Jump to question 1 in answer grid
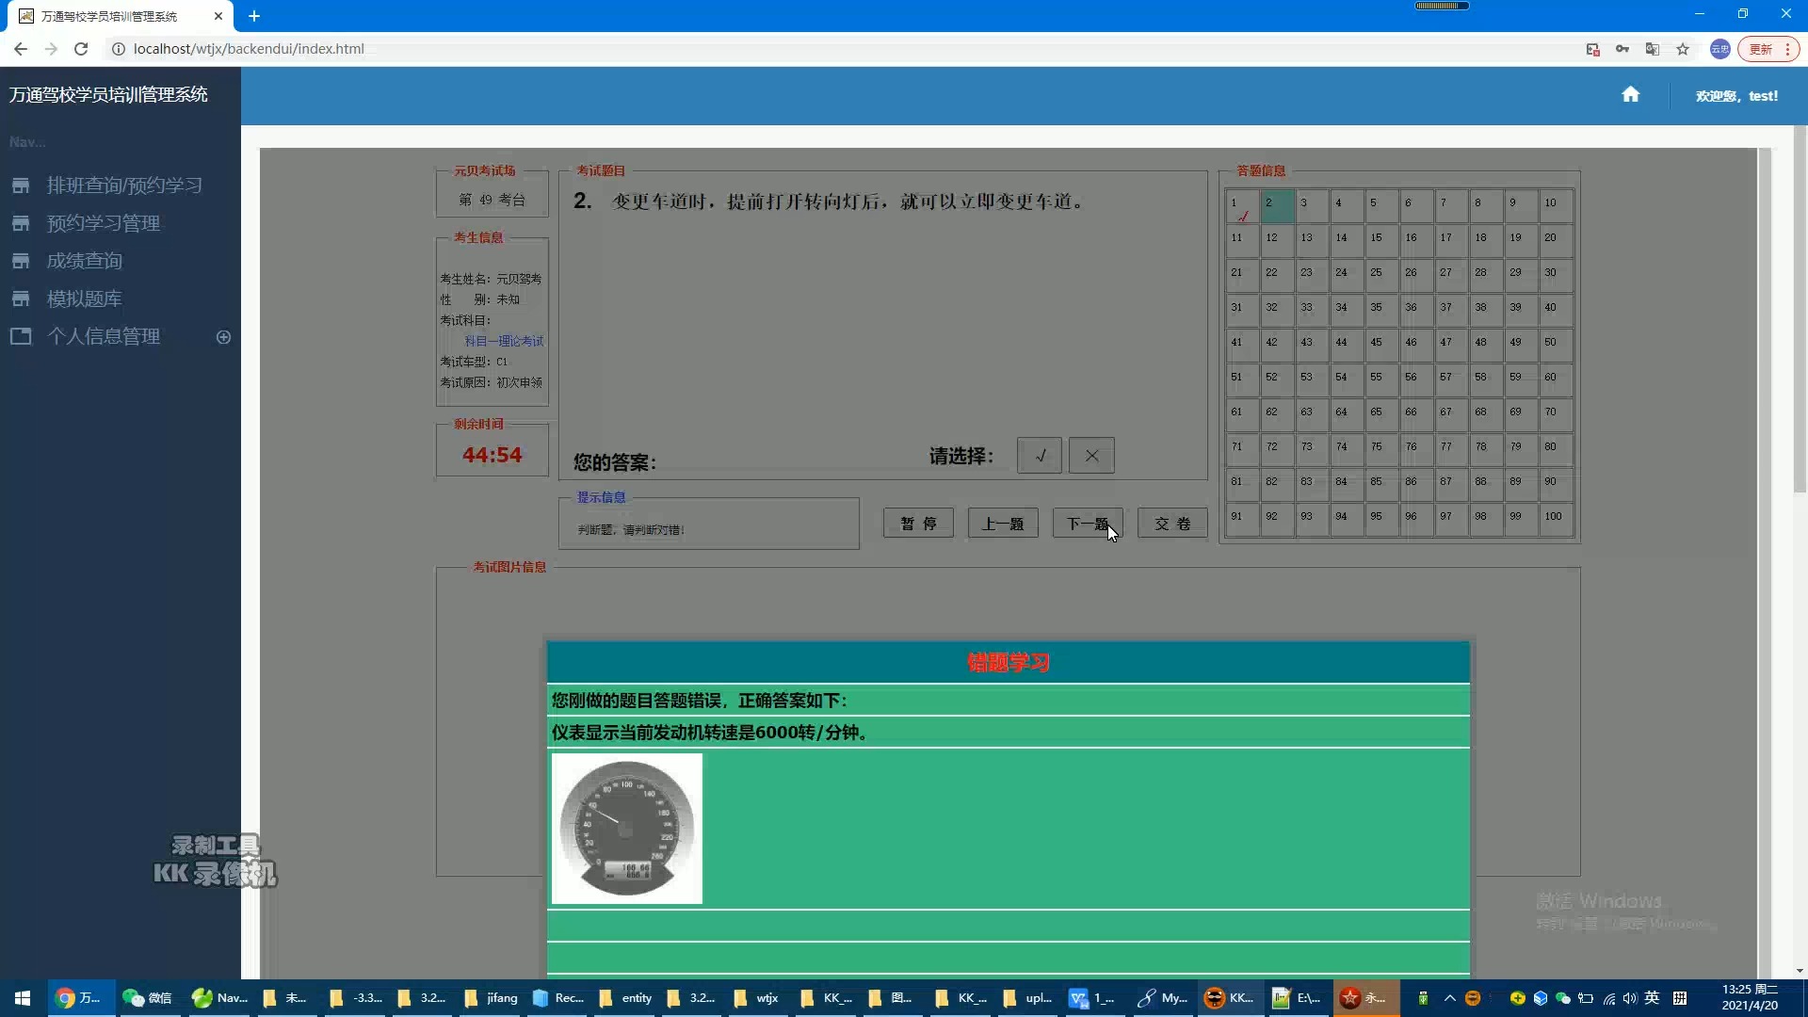This screenshot has height=1017, width=1808. (1242, 207)
